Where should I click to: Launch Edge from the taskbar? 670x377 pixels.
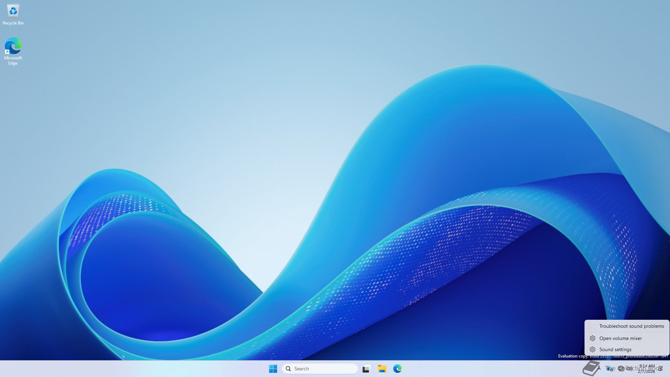[397, 369]
